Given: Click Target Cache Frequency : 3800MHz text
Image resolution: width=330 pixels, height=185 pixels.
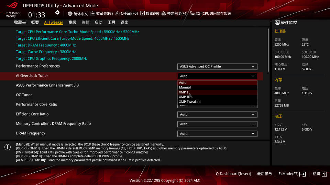Looking at the screenshot, I should point(46,52).
